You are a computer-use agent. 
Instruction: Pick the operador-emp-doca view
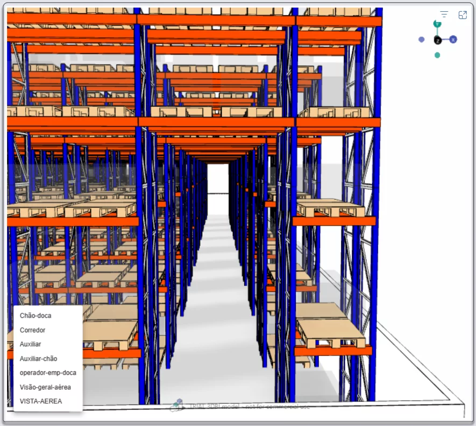[x=48, y=373]
